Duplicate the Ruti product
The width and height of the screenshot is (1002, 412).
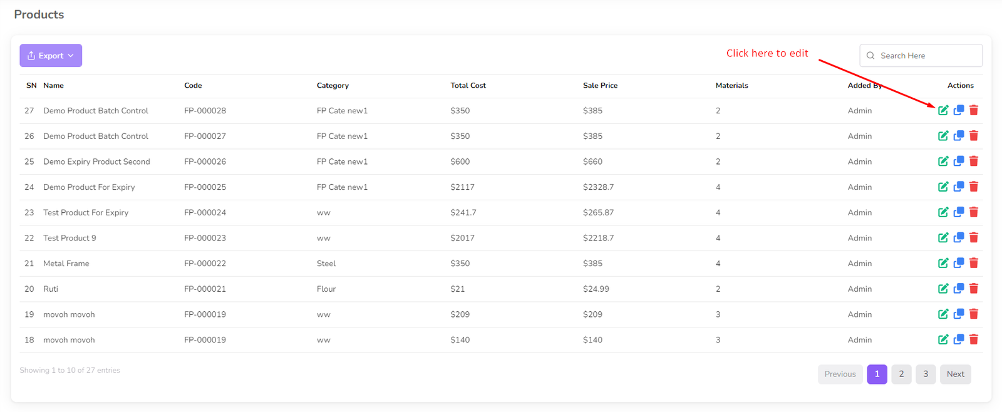(x=959, y=289)
